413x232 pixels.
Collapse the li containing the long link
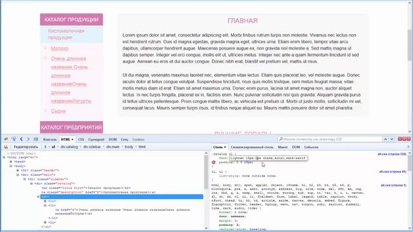(x=45, y=206)
